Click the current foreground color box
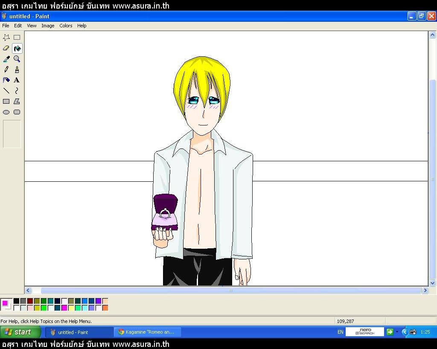Image resolution: width=437 pixels, height=349 pixels. [5, 303]
